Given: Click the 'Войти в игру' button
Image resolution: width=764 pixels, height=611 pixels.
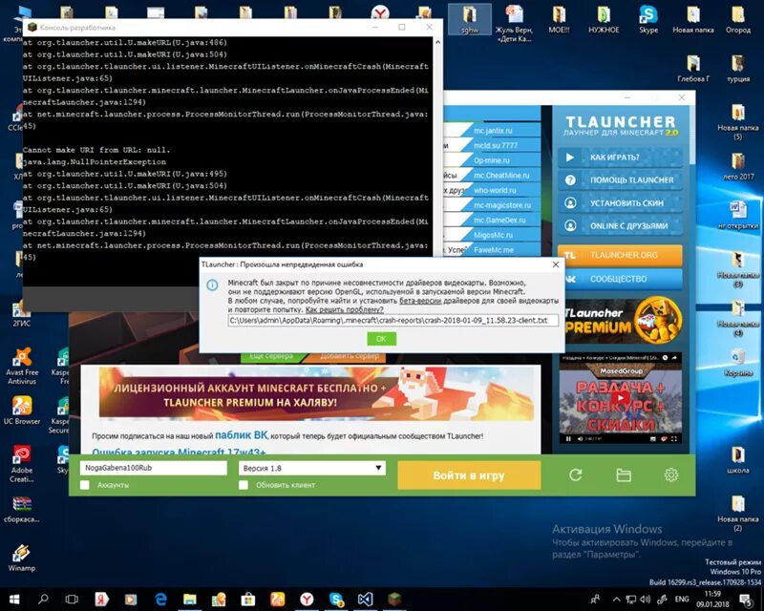Looking at the screenshot, I should [469, 475].
